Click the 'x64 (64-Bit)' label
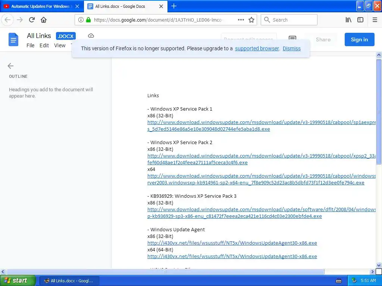The height and width of the screenshot is (286, 382). coord(160,250)
